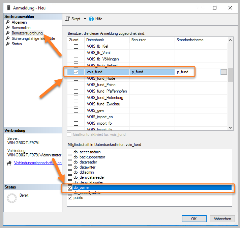Open the Skript dropdown arrow
The height and width of the screenshot is (228, 240).
coord(85,19)
